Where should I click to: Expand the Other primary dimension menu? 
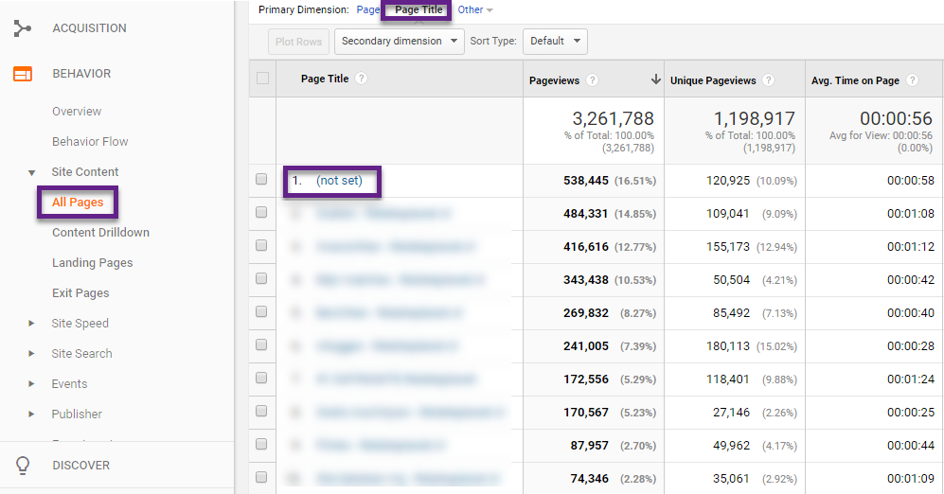click(475, 9)
